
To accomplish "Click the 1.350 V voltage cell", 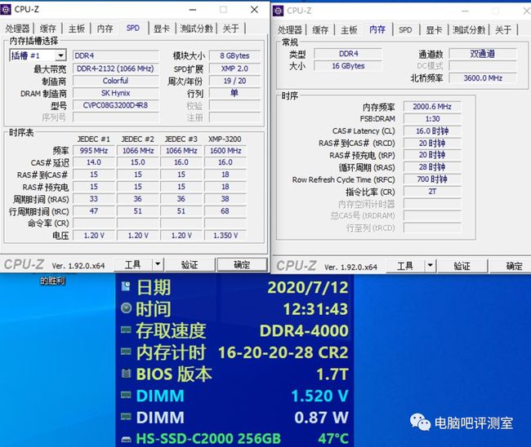I will coord(225,236).
